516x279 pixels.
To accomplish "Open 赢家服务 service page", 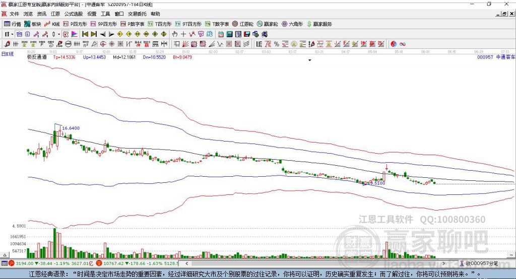I will coord(319,24).
